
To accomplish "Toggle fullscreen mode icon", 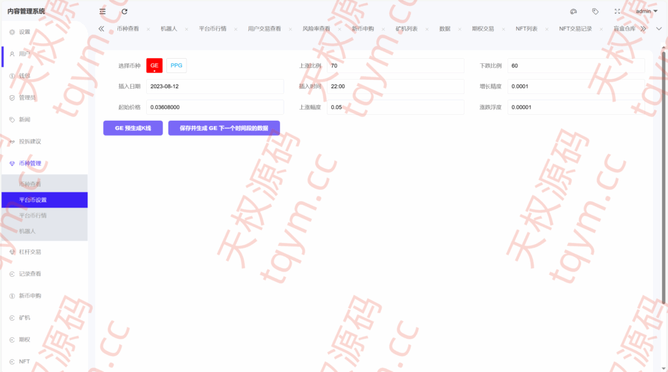I will (x=617, y=12).
